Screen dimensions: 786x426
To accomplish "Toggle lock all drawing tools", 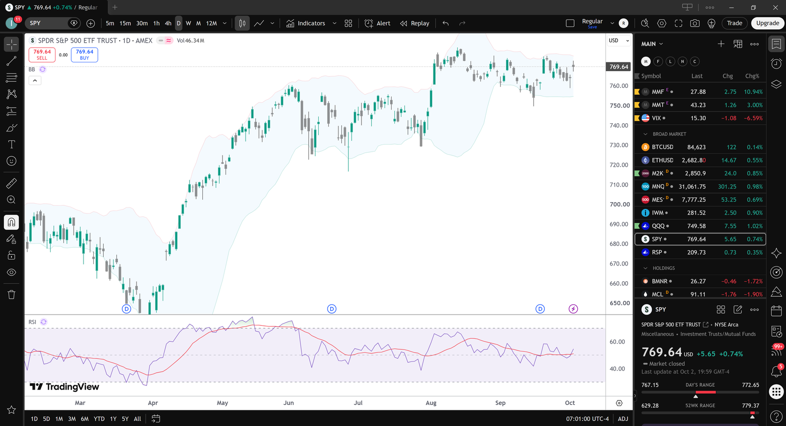I will [x=11, y=255].
